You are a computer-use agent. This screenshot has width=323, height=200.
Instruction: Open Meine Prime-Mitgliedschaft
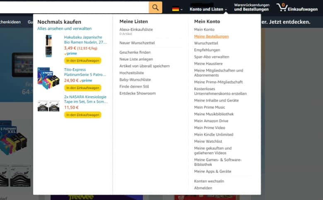coord(218,82)
